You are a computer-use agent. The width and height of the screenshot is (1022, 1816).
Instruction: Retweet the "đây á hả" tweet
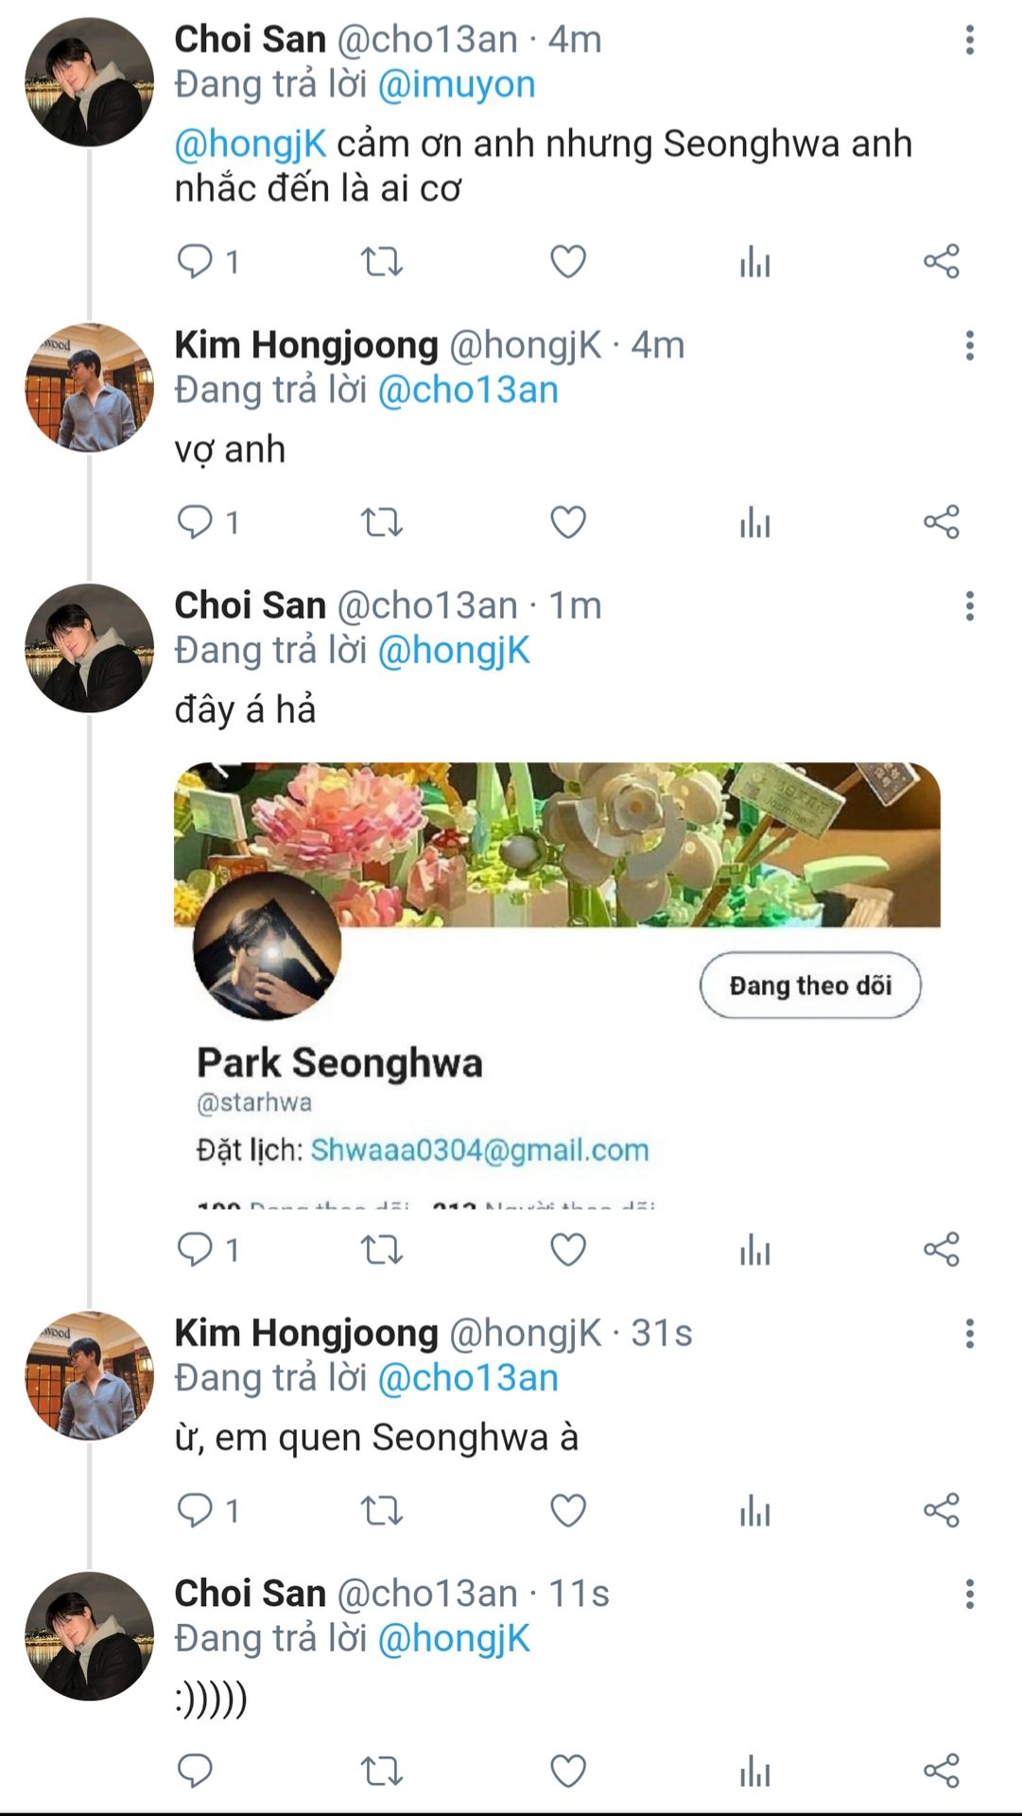[x=382, y=1249]
